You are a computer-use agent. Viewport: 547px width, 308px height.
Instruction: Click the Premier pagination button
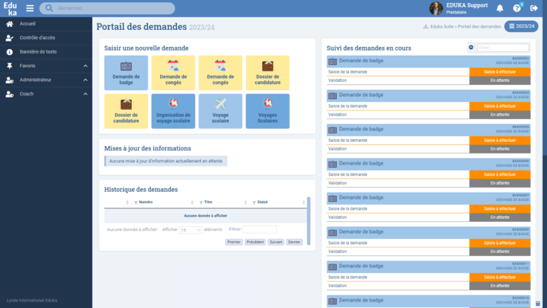click(234, 242)
